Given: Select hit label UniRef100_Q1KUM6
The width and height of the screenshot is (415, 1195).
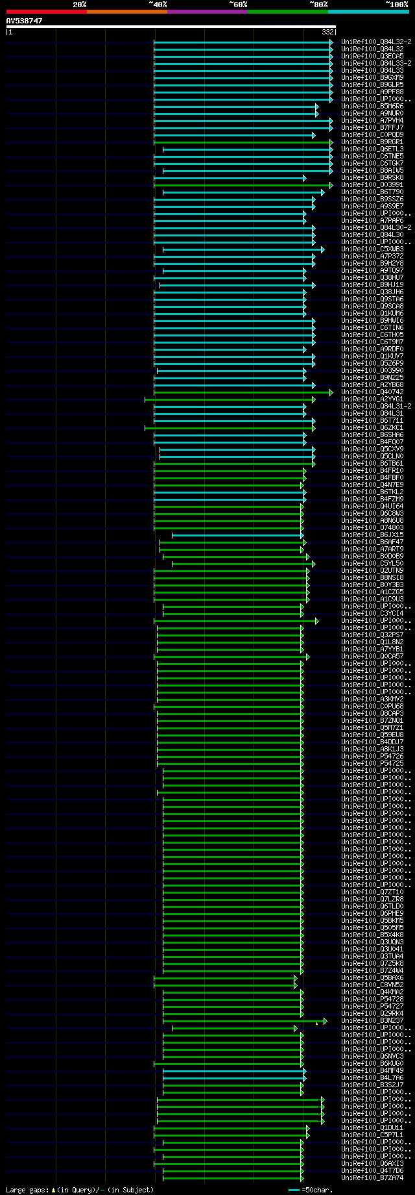Looking at the screenshot, I should 372,313.
